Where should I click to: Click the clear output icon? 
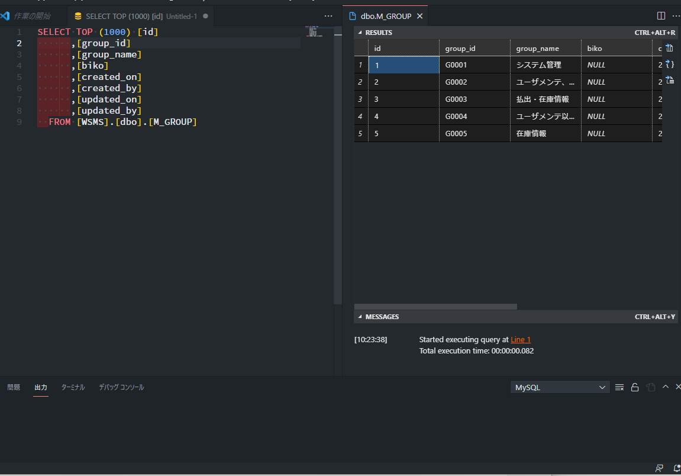(x=619, y=387)
